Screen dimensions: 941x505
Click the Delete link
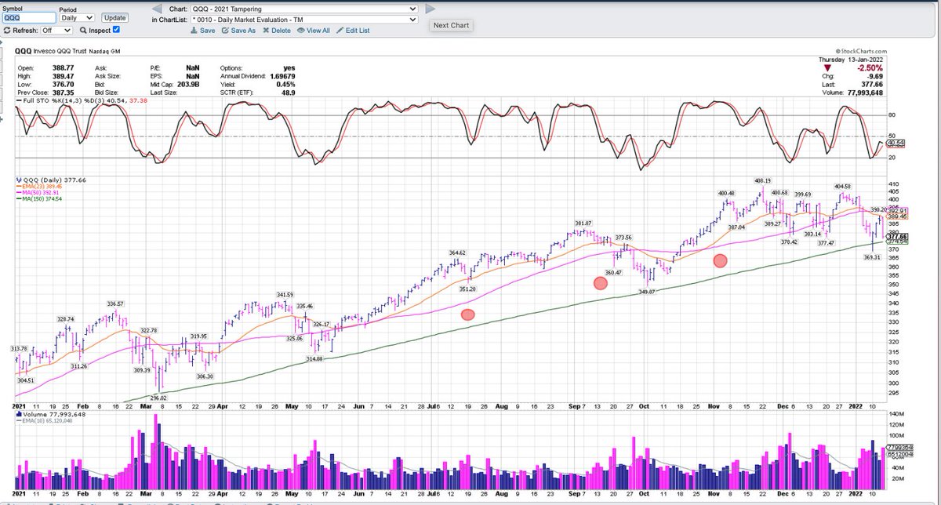tap(276, 31)
